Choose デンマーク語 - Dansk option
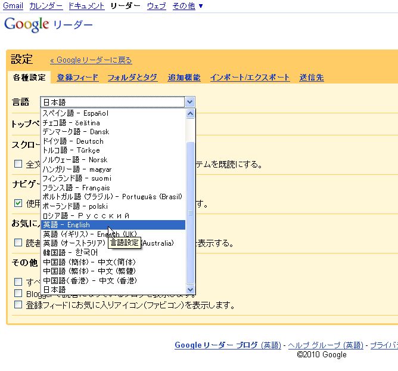 113,132
